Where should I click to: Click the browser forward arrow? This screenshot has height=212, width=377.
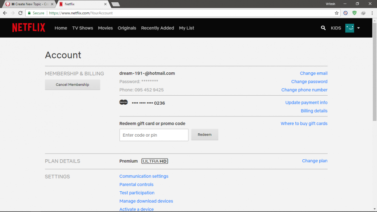[13, 13]
